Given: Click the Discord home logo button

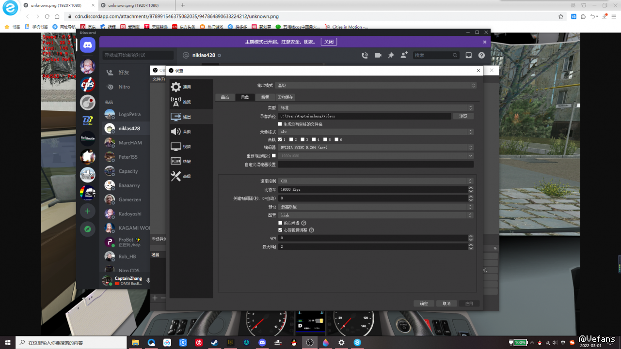Looking at the screenshot, I should [x=88, y=45].
